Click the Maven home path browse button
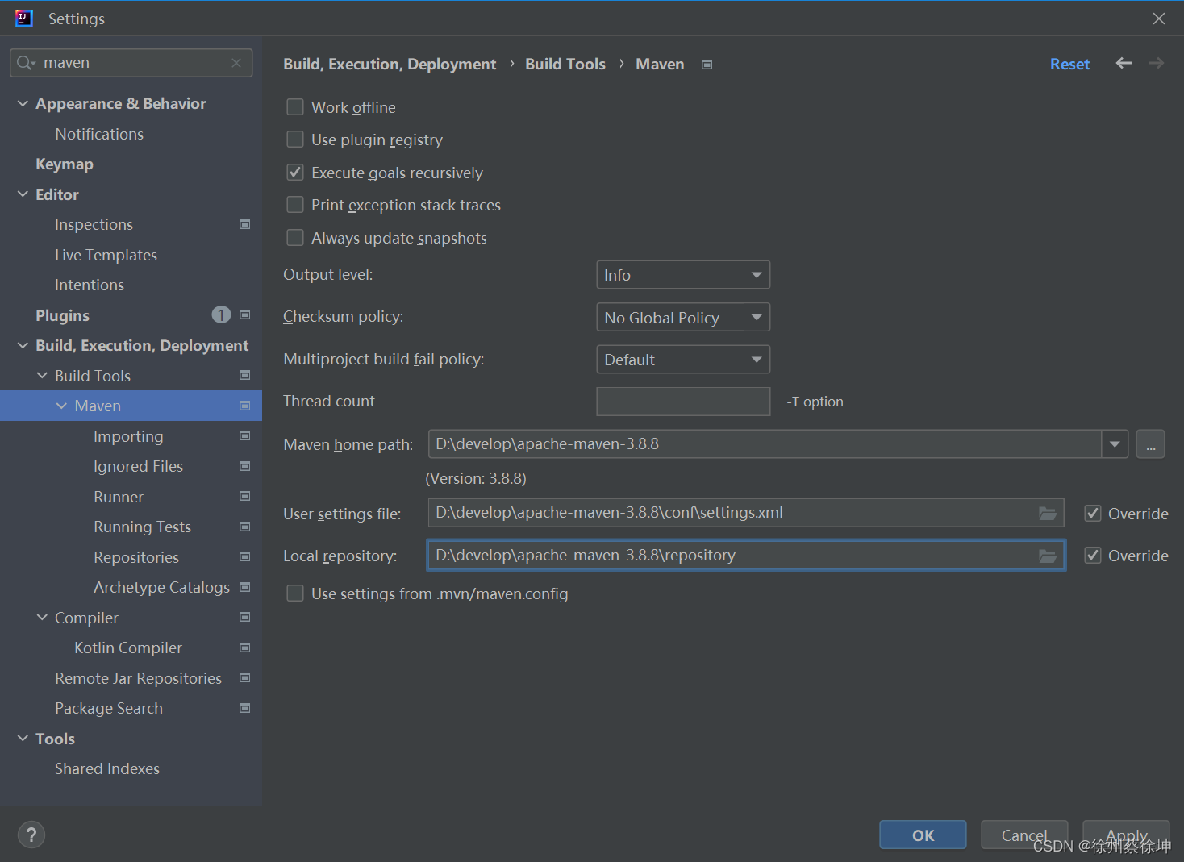The width and height of the screenshot is (1184, 862). pyautogui.click(x=1150, y=444)
